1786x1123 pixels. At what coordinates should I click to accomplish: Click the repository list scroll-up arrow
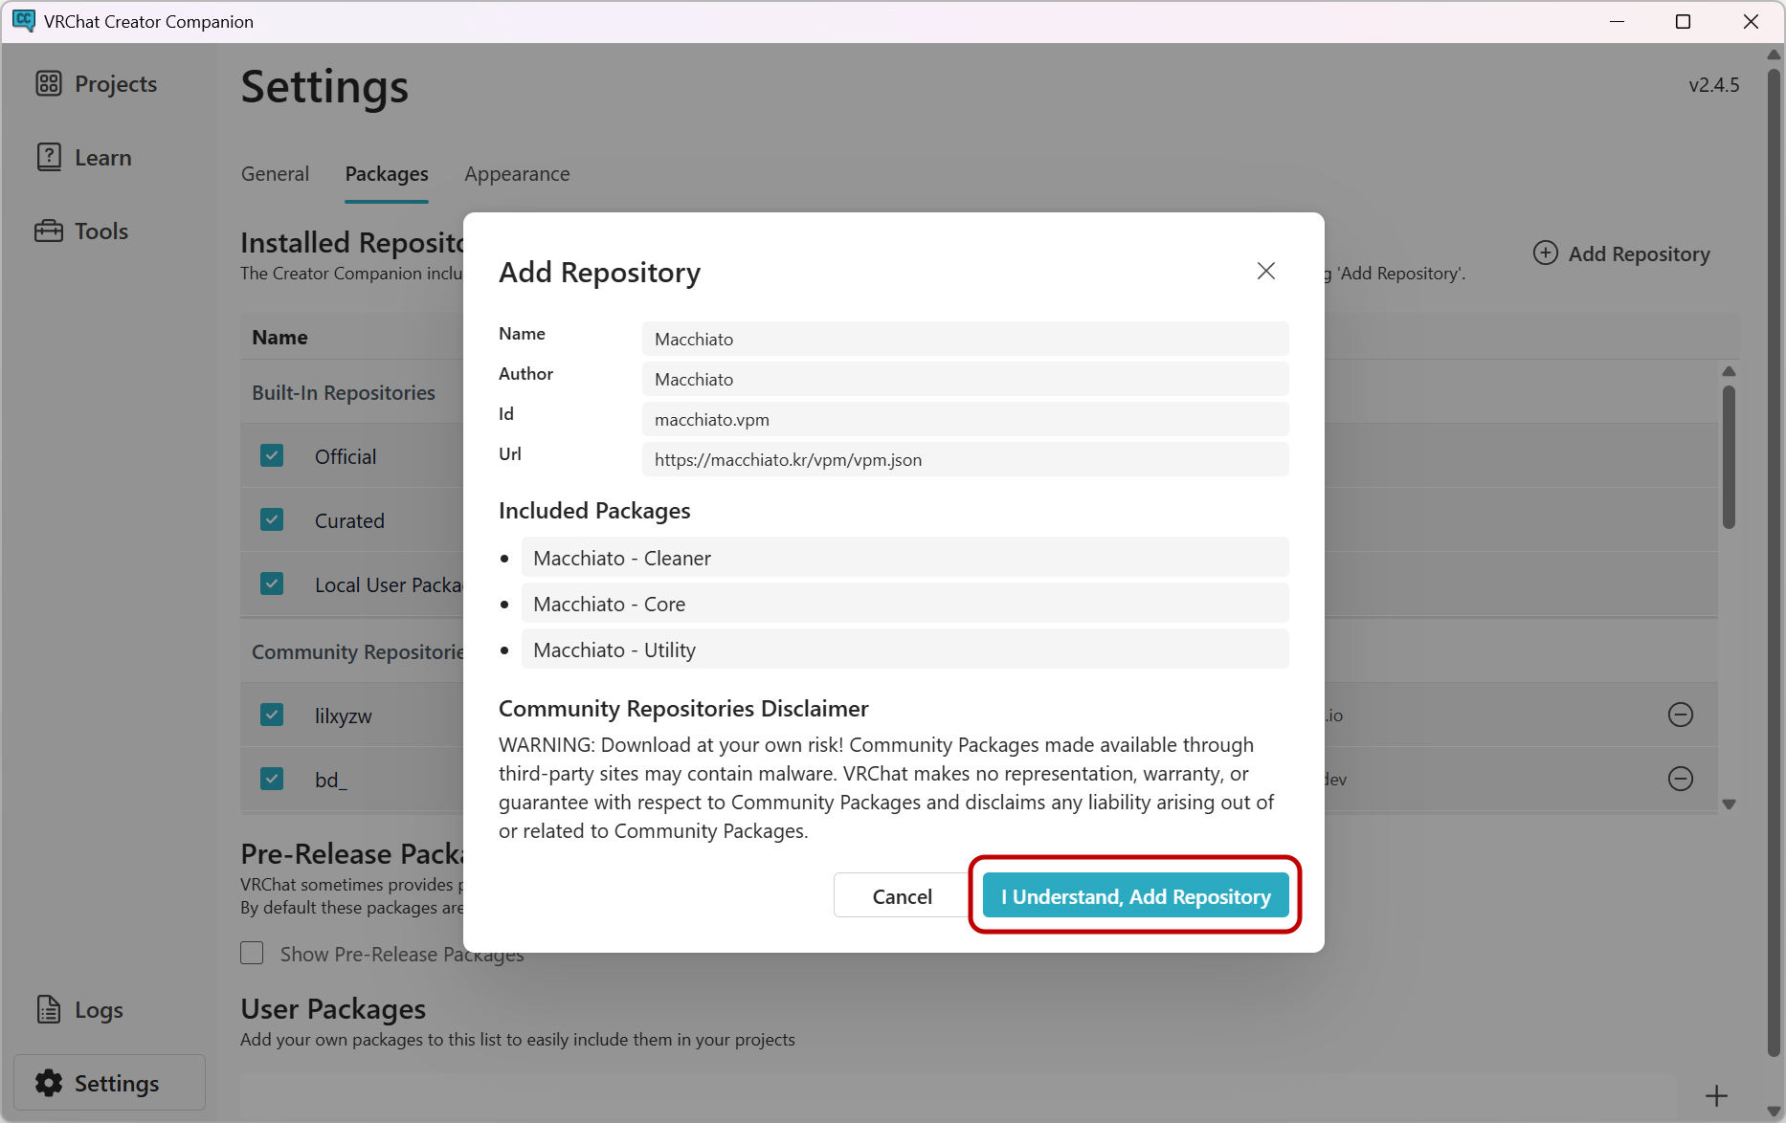pos(1729,371)
